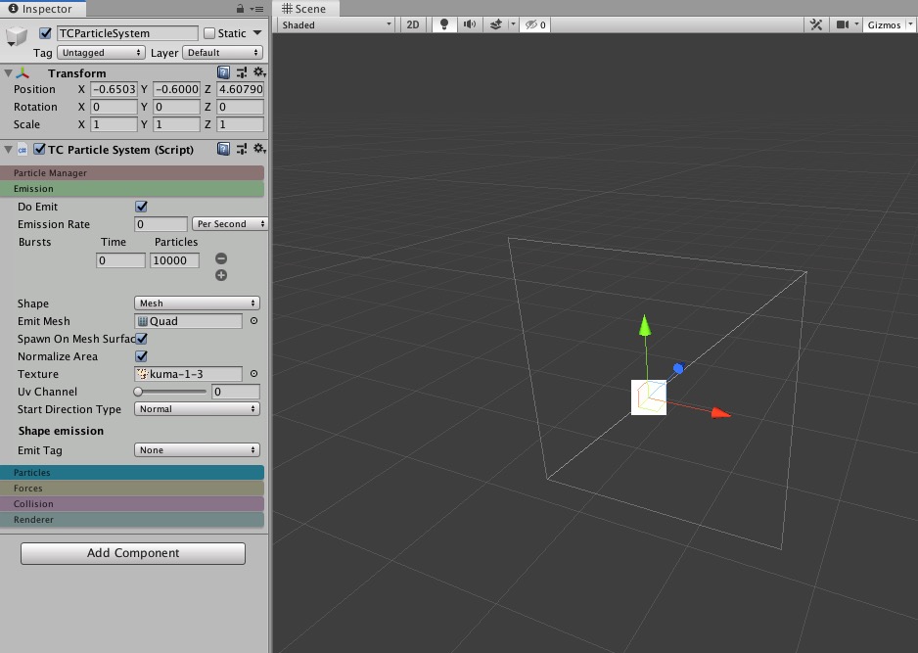Click the scene camera settings icon
The height and width of the screenshot is (653, 918).
(843, 24)
